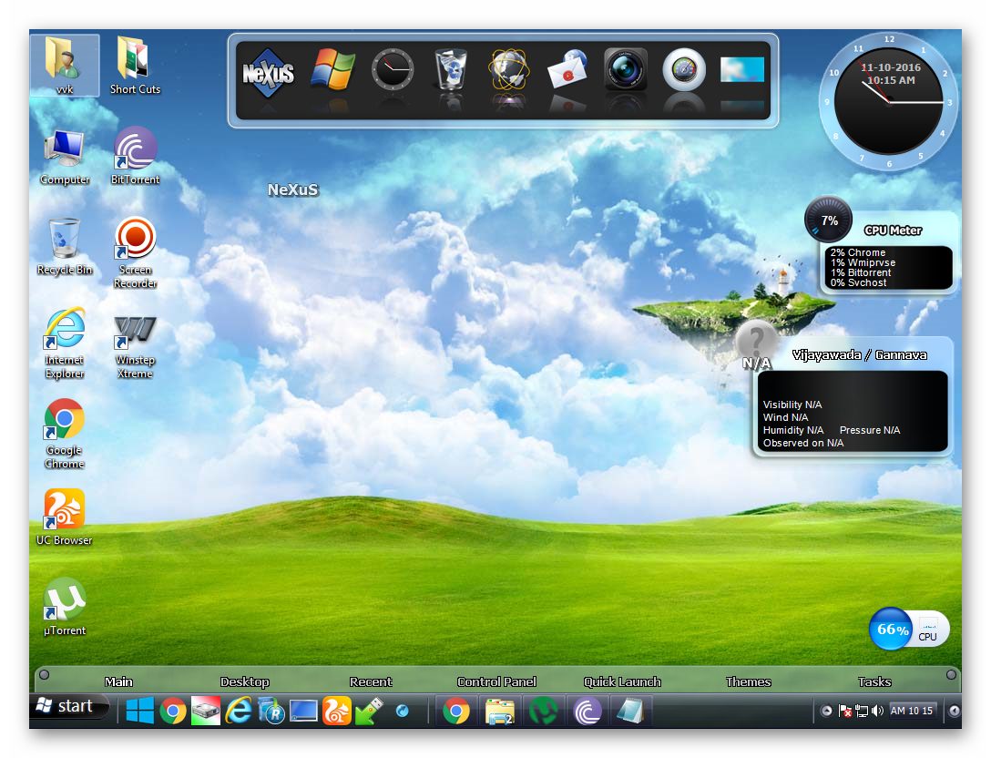Switch to the Themes shelf tab

point(749,681)
